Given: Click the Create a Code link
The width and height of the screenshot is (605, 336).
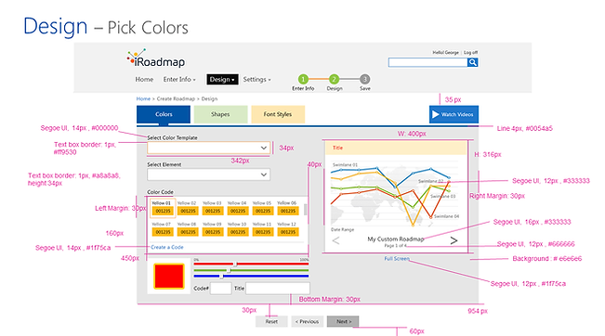Looking at the screenshot, I should pyautogui.click(x=167, y=247).
